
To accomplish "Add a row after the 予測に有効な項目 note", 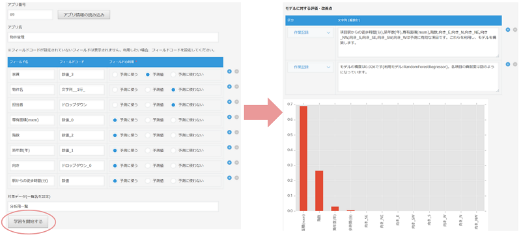I will pos(508,30).
